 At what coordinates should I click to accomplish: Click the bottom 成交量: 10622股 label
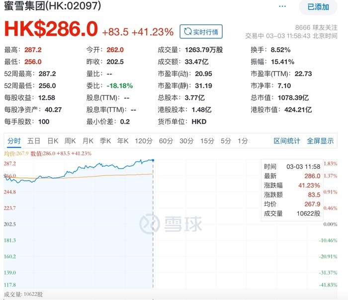[x=23, y=294]
